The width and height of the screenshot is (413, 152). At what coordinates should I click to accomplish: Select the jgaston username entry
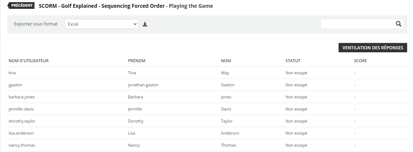click(x=15, y=85)
